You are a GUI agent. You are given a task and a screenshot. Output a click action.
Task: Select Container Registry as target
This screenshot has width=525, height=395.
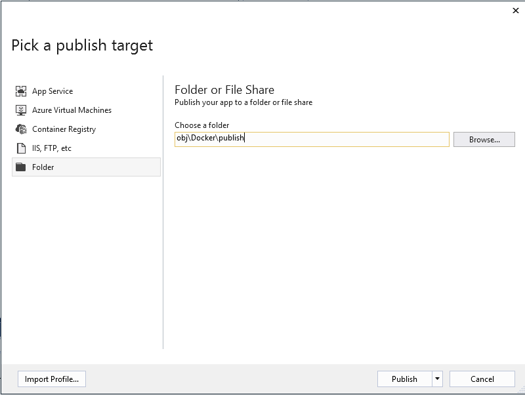(86, 129)
